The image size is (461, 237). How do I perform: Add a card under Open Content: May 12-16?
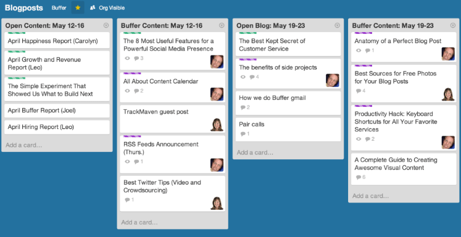coord(24,145)
